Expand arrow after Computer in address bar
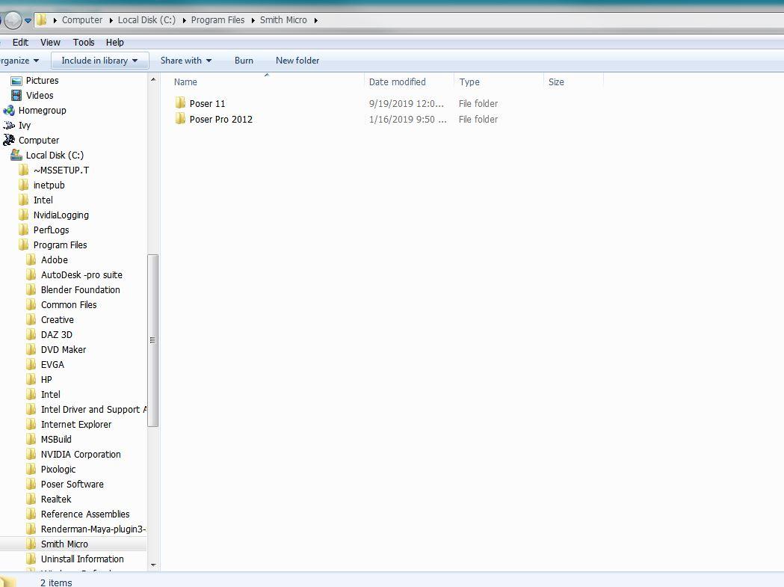The width and height of the screenshot is (784, 587). [110, 20]
